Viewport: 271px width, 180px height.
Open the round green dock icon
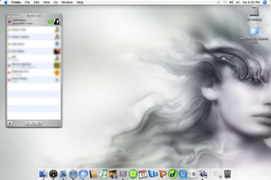[133, 174]
